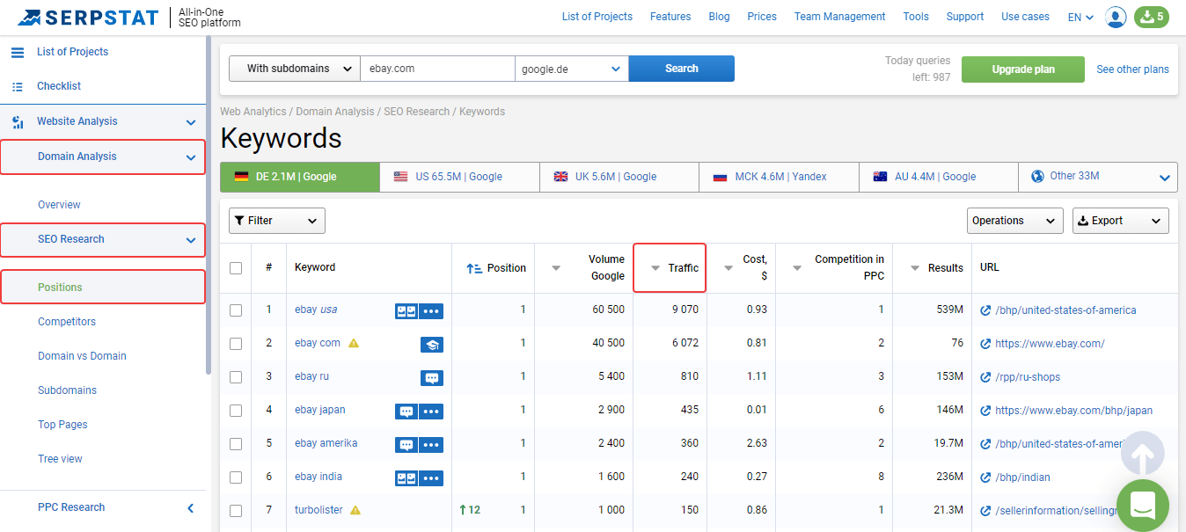Image resolution: width=1186 pixels, height=532 pixels.
Task: Click the List of Projects hamburger icon
Action: tap(18, 52)
